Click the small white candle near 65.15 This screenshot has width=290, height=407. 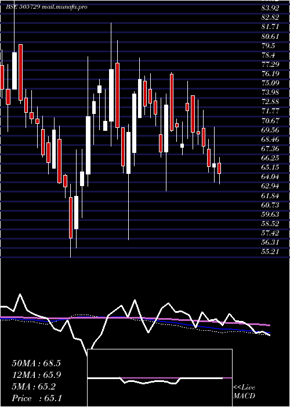pos(214,165)
